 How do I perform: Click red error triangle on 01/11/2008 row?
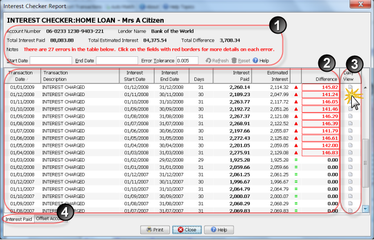(296, 101)
